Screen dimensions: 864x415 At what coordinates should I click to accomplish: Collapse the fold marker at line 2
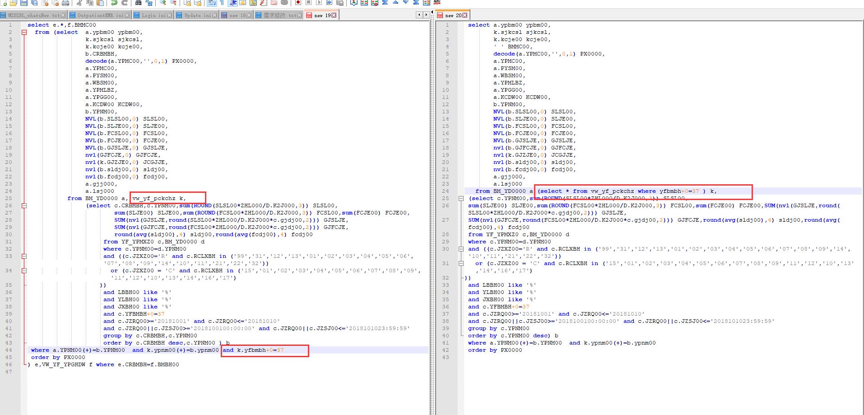click(x=24, y=33)
